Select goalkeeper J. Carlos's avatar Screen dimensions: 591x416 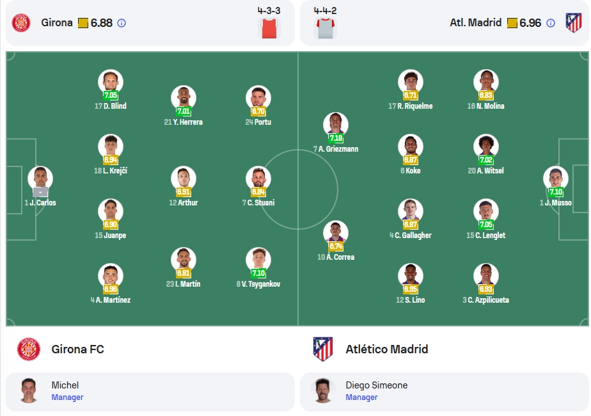click(x=40, y=178)
